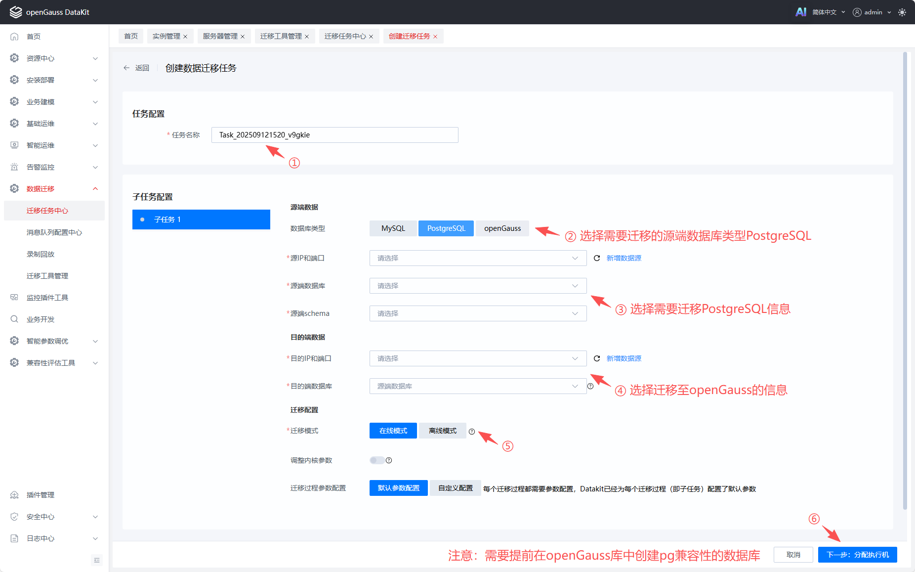Screen dimensions: 915x572
Task: Click help icon next to 目的端数据库 dropdown
Action: (590, 386)
